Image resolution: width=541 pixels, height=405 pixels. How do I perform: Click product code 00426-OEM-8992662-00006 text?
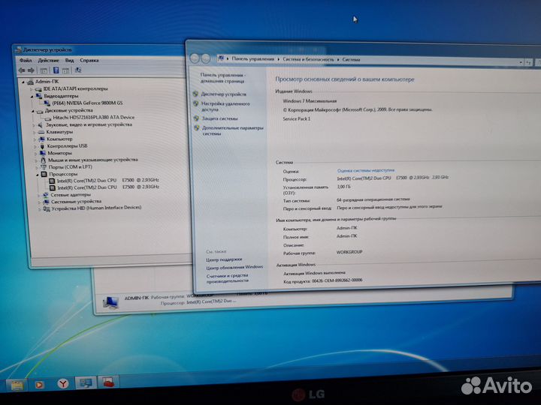coord(337,280)
